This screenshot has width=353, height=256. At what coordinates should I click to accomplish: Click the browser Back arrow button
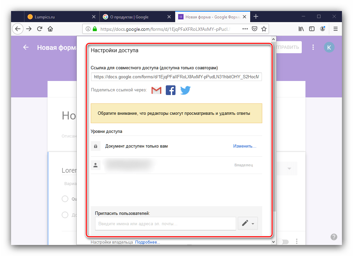(17, 29)
